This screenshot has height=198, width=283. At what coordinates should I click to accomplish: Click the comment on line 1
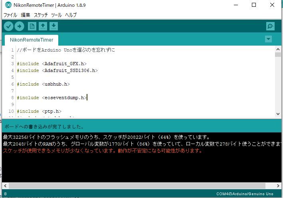(66, 50)
